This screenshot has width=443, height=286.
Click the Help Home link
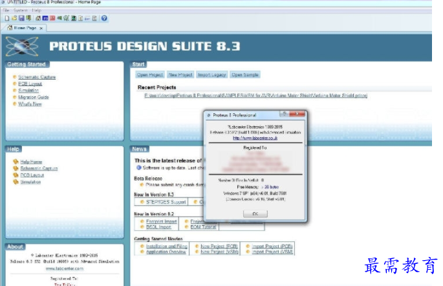pos(31,162)
